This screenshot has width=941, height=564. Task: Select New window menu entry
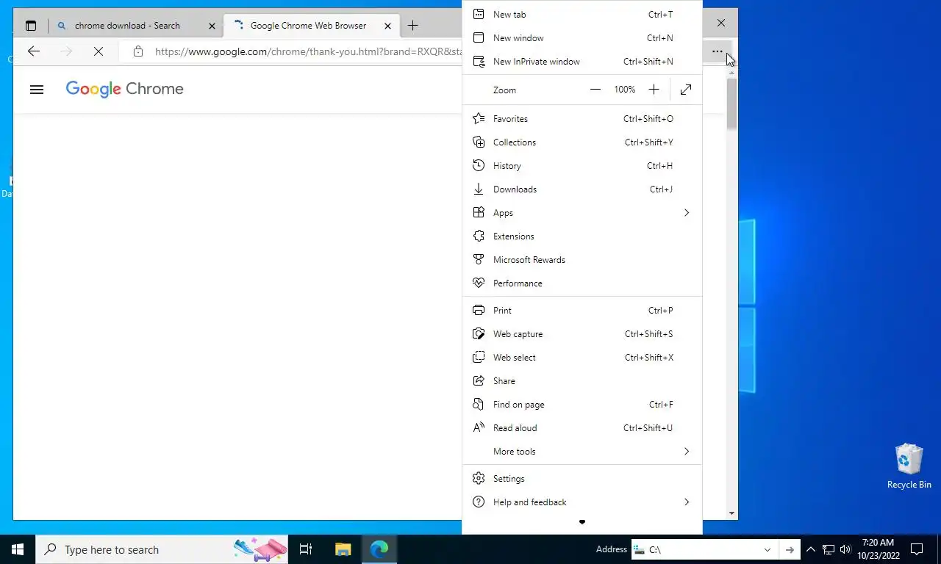(582, 37)
